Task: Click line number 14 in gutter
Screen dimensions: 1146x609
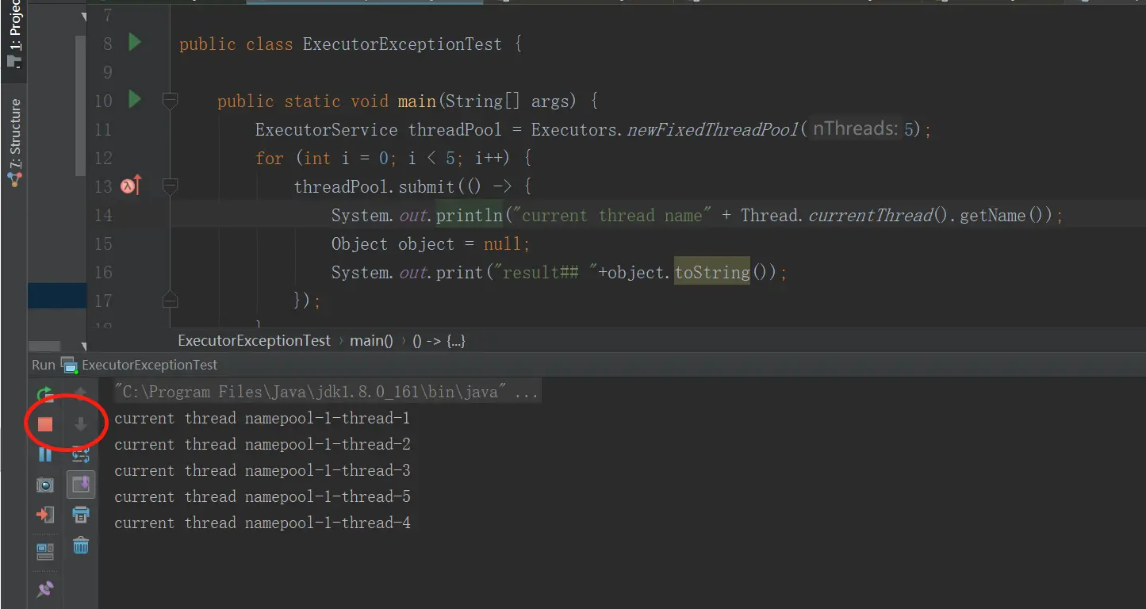Action: (x=104, y=215)
